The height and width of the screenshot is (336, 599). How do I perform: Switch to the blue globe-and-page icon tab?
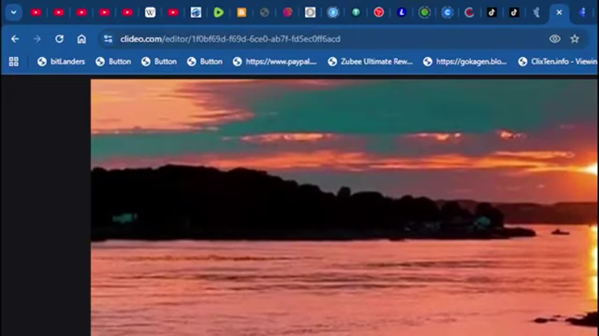pos(196,13)
